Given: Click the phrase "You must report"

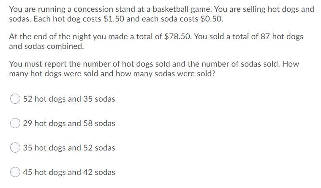Looking at the screenshot, I should [38, 64].
